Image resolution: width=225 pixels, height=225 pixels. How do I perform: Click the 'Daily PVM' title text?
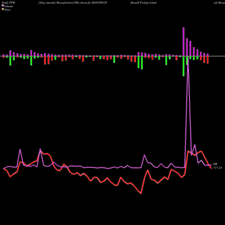coord(9,3)
